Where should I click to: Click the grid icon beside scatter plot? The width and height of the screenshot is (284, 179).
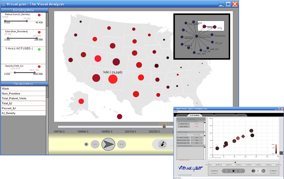click(281, 153)
